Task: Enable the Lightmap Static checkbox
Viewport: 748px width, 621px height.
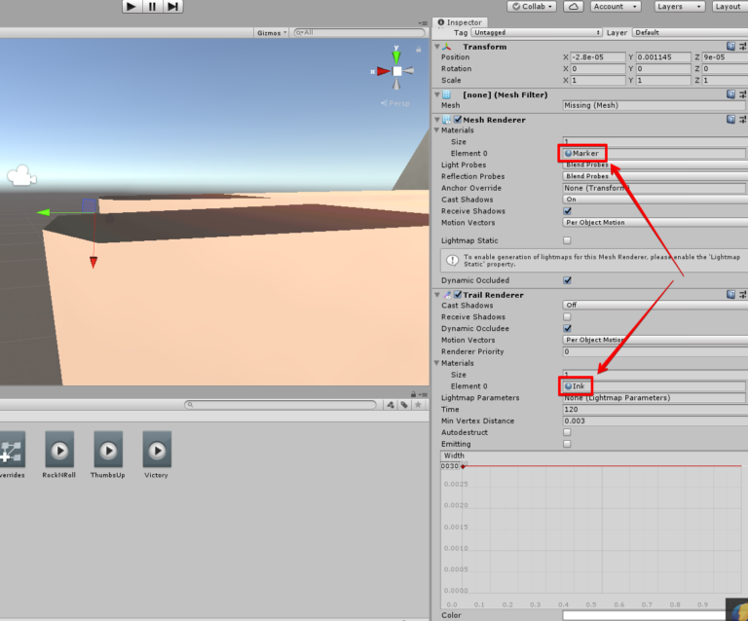Action: coord(568,240)
